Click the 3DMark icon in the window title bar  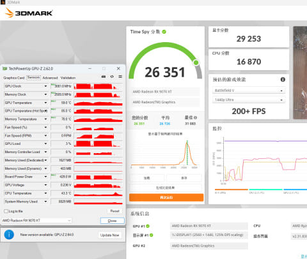3,3
